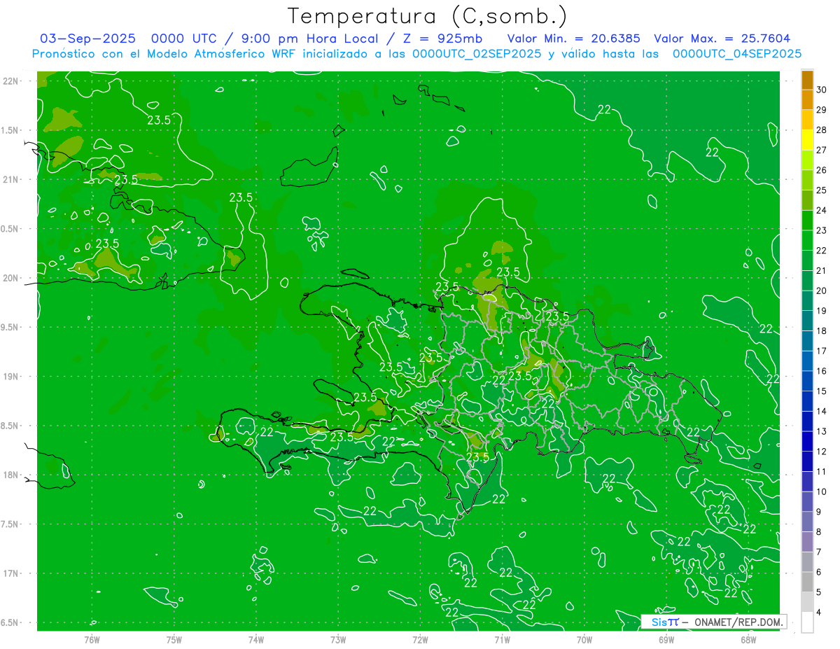
Task: Click colorbar scale value '9'
Action: [820, 512]
